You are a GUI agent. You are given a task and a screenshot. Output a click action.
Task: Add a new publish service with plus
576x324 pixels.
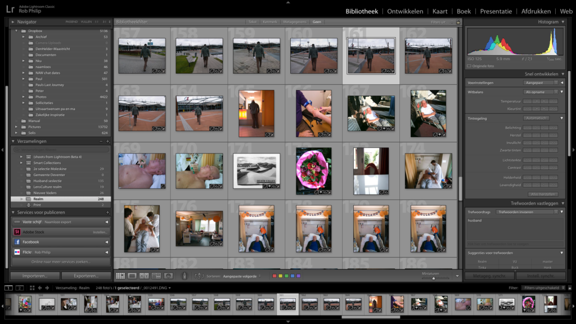tap(107, 212)
